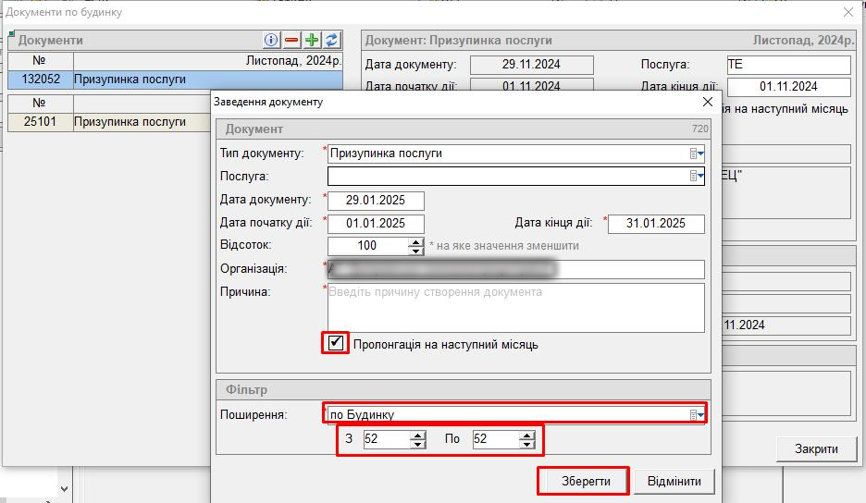866x503 pixels.
Task: Click the Закрити button
Action: pos(816,448)
